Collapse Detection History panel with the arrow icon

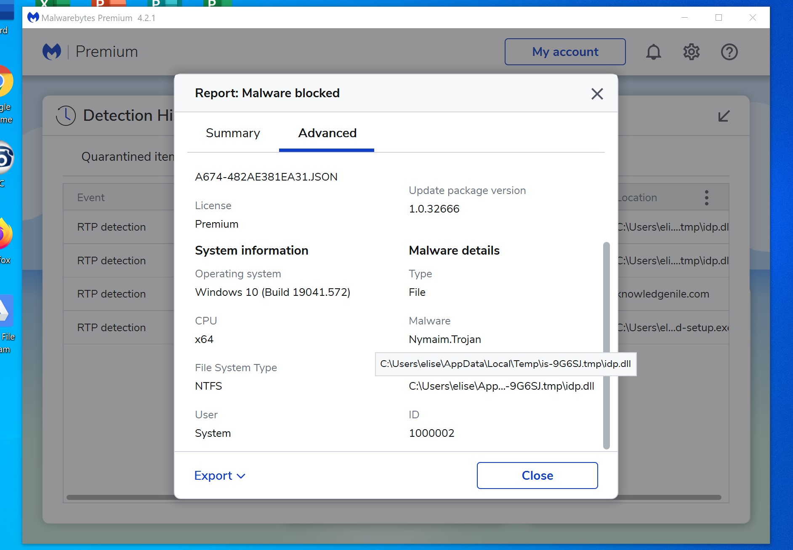tap(724, 116)
